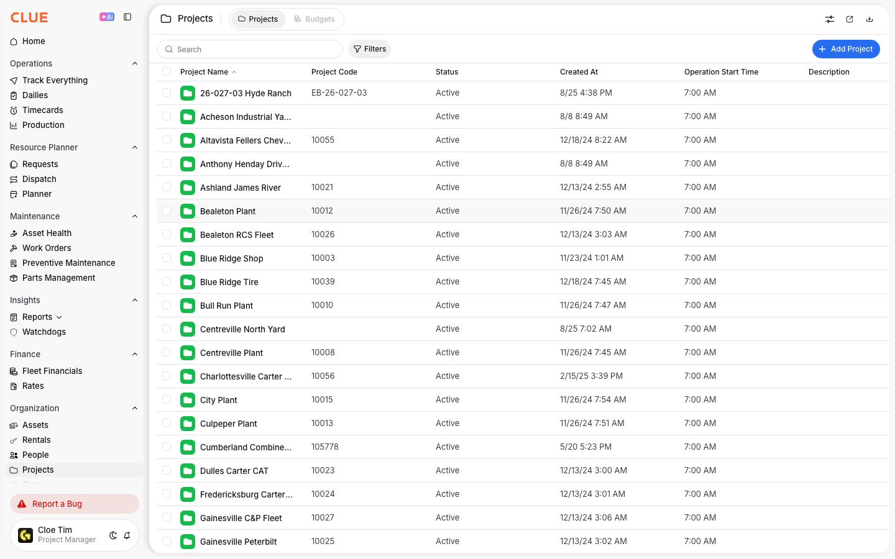
Task: Click the Dispatch icon
Action: point(14,180)
